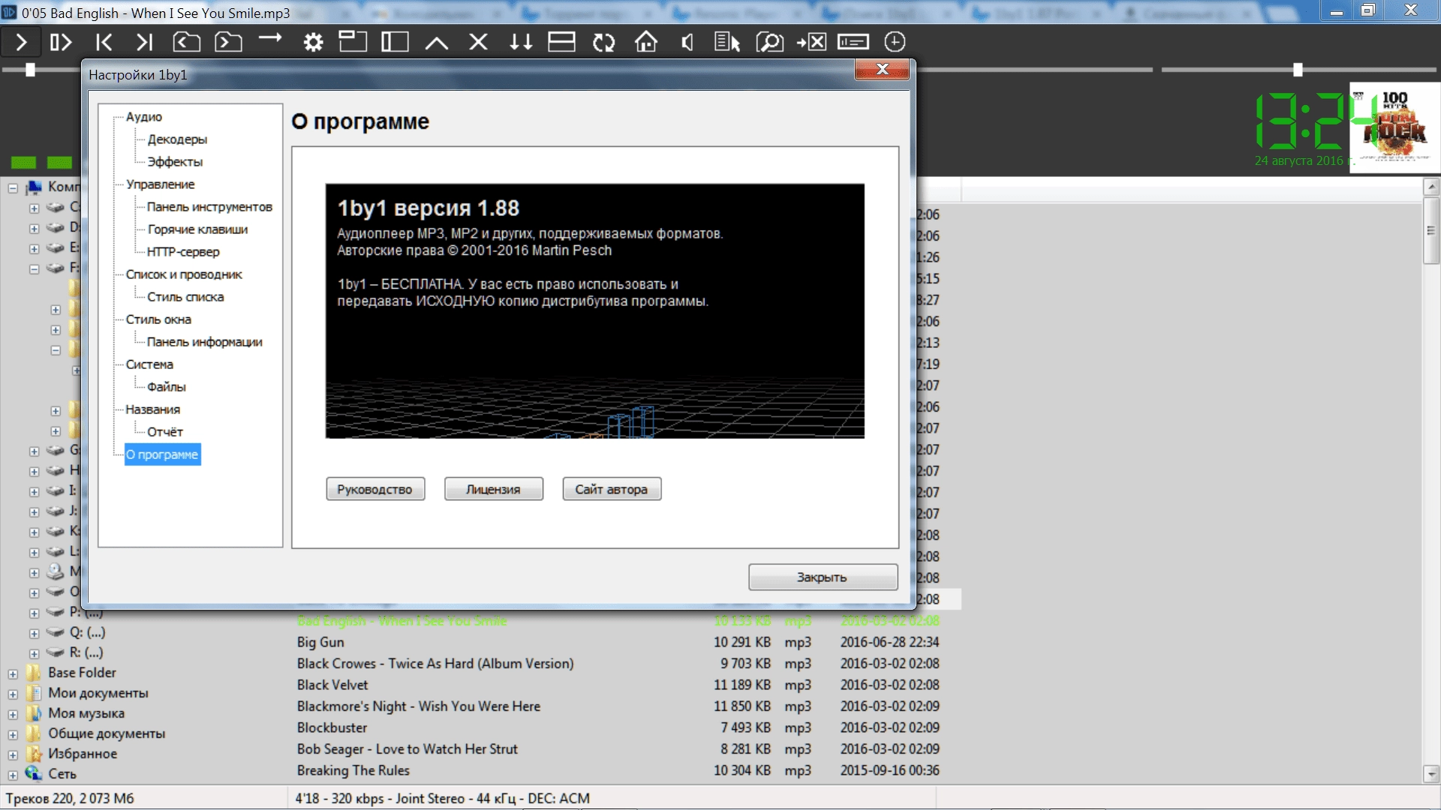
Task: Click the X toolbar icon
Action: [478, 42]
